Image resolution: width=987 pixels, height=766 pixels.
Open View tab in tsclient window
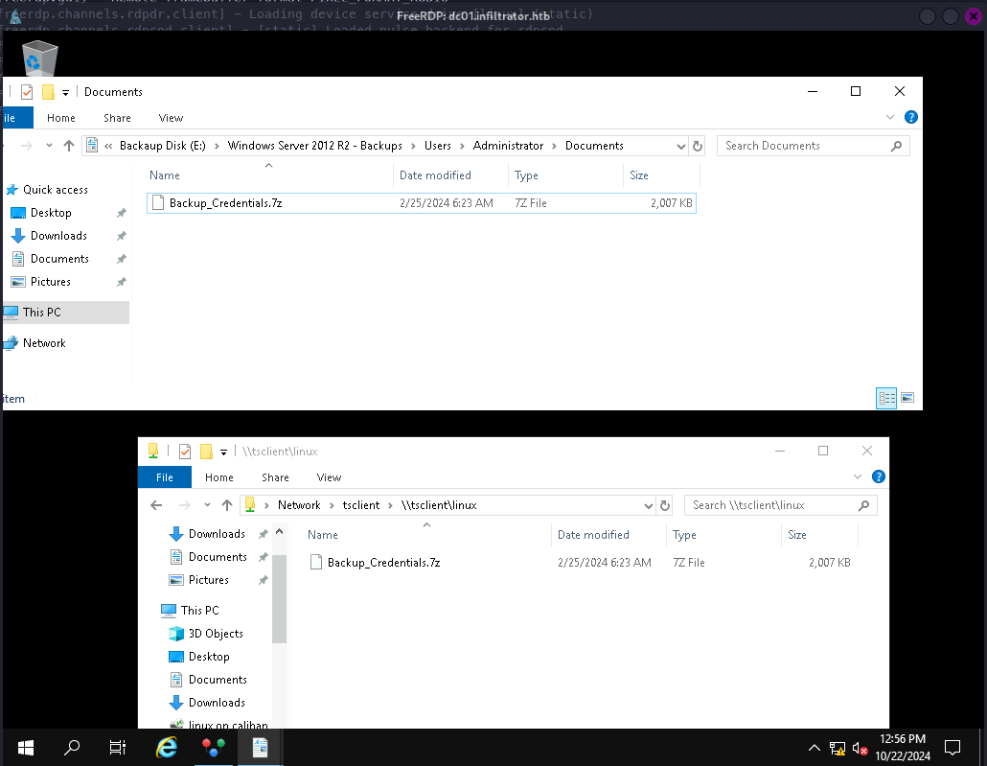coord(329,477)
